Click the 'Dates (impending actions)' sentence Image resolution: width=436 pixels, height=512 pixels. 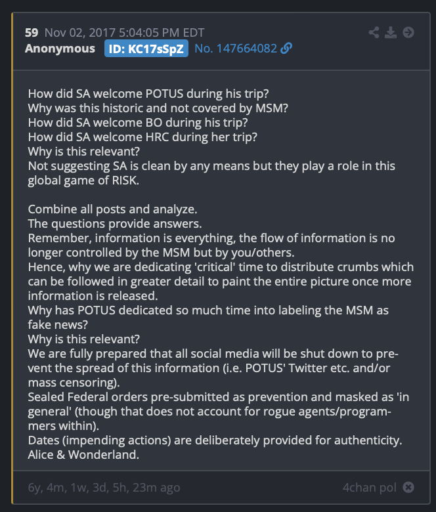tap(215, 440)
